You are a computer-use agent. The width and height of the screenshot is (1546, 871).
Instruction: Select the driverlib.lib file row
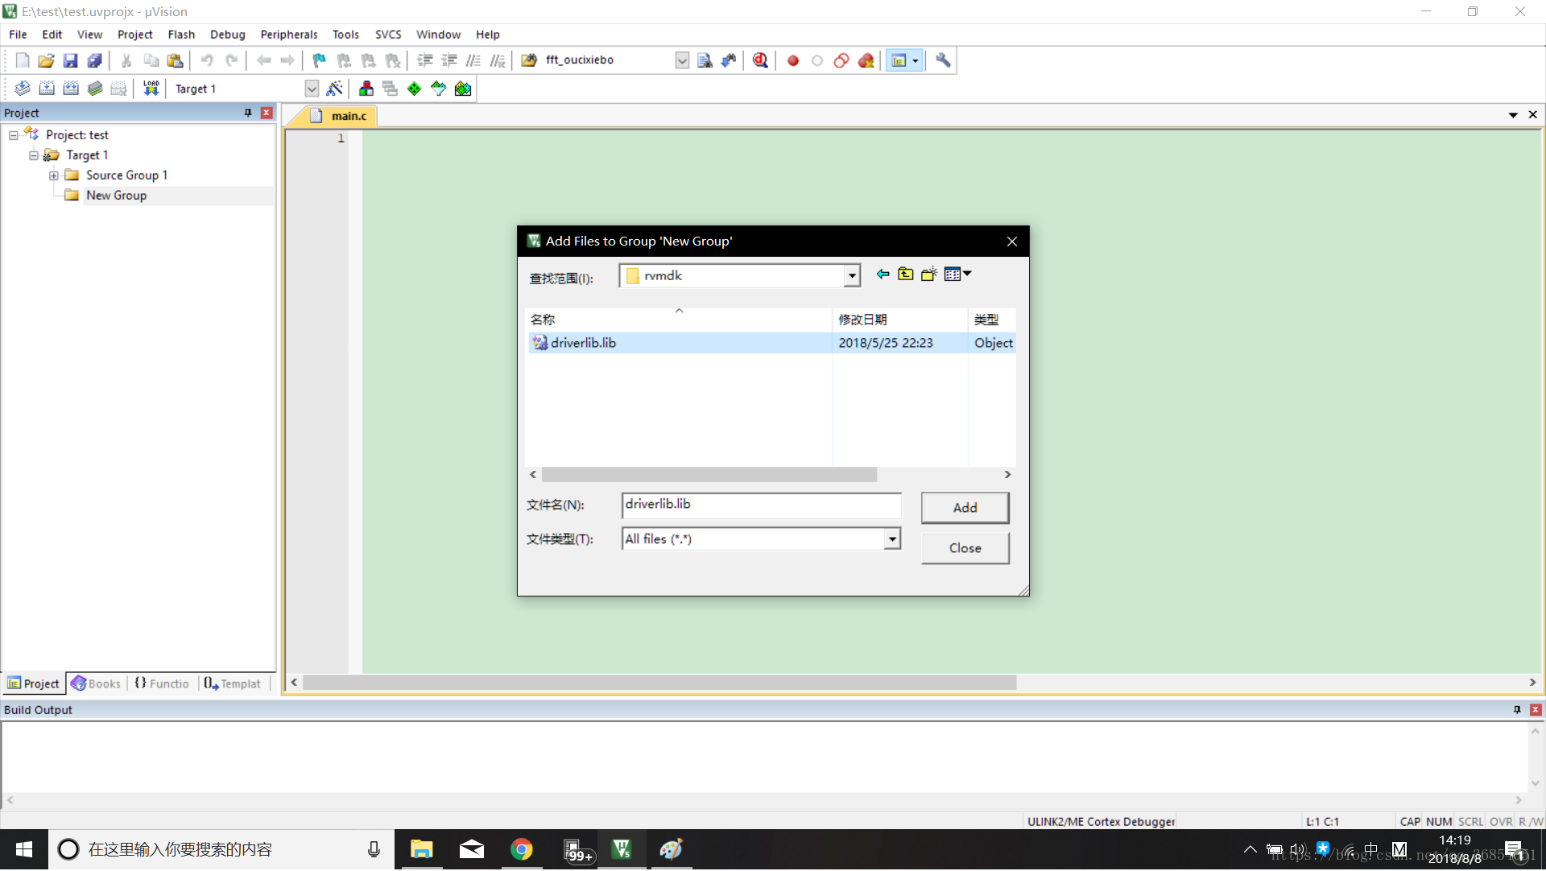(771, 343)
